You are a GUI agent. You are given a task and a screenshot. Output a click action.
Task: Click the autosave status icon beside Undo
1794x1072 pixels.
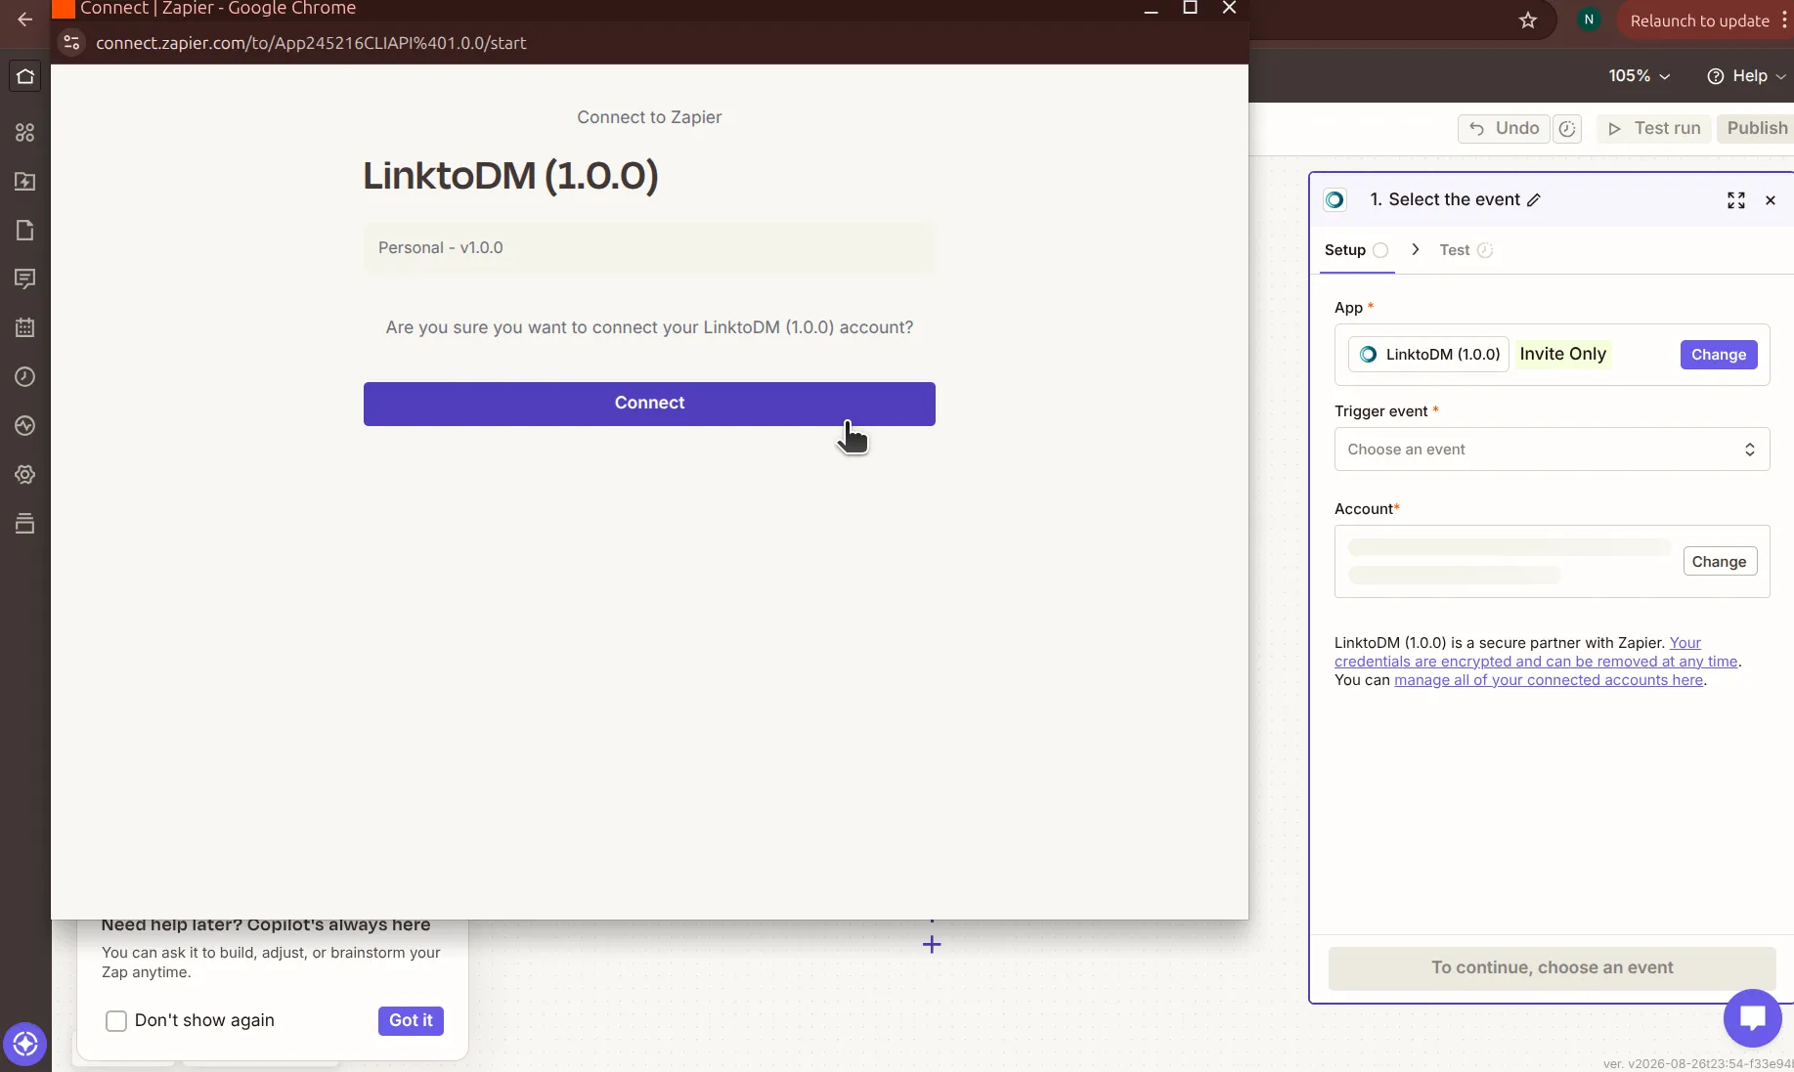[x=1567, y=129]
